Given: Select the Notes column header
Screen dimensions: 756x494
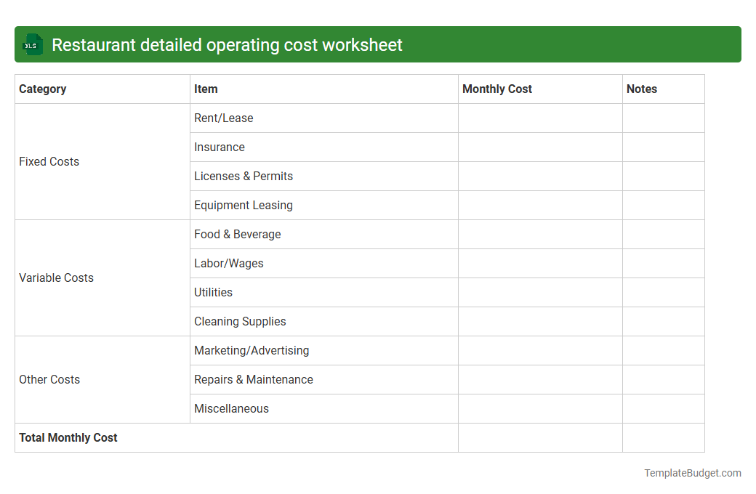Looking at the screenshot, I should pyautogui.click(x=642, y=89).
